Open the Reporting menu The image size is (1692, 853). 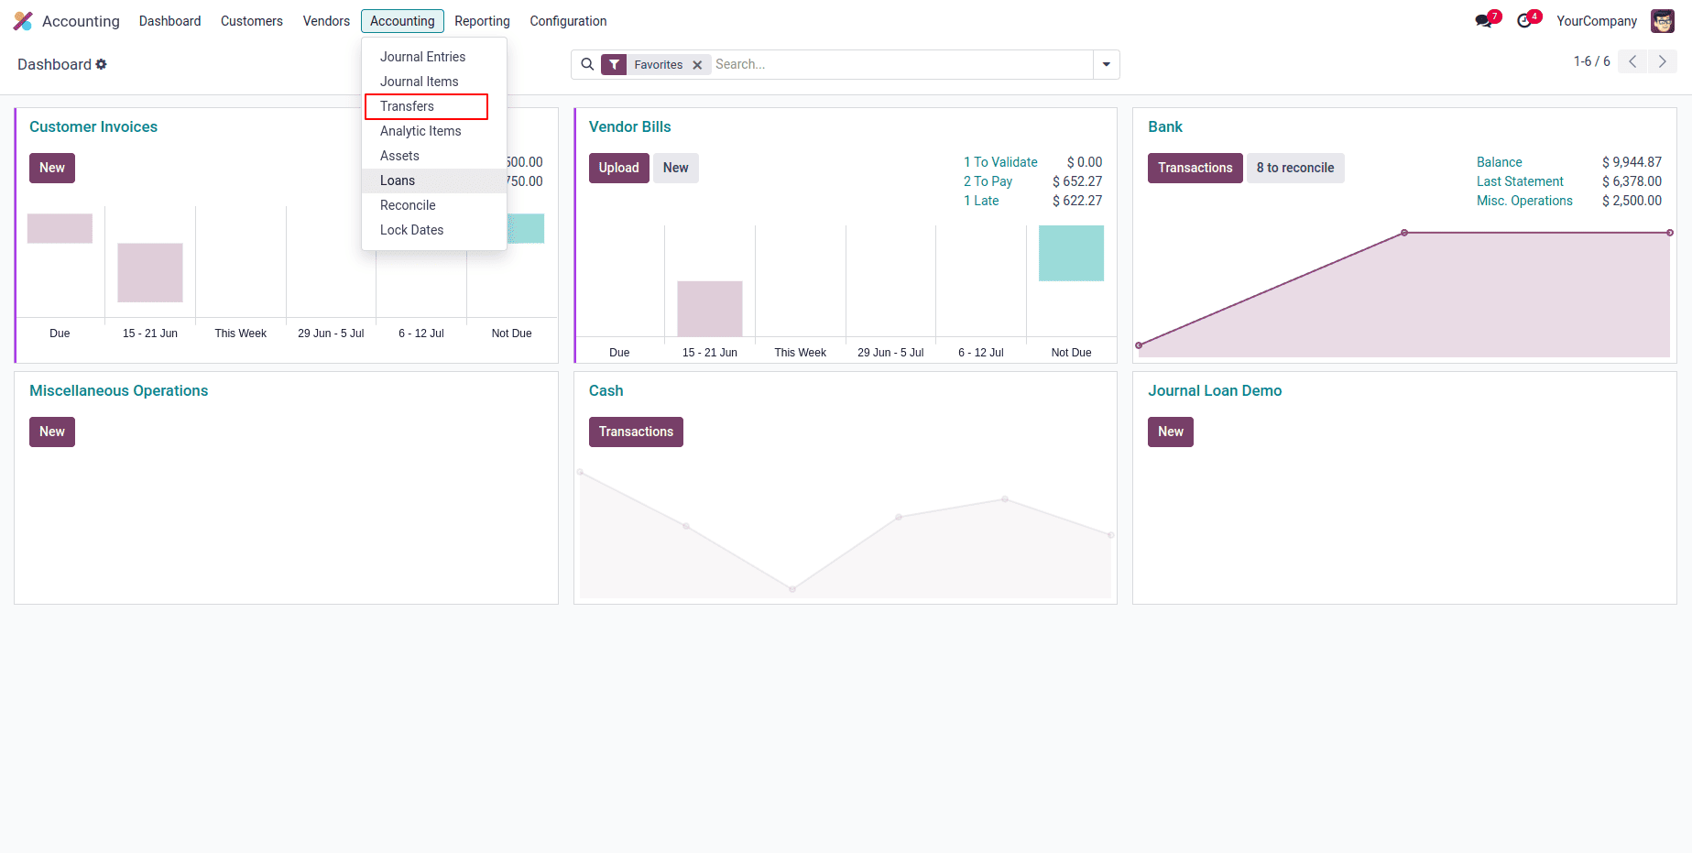482,20
